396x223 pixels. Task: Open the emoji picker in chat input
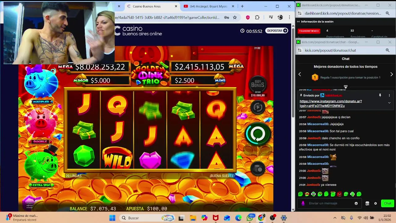tap(356, 203)
